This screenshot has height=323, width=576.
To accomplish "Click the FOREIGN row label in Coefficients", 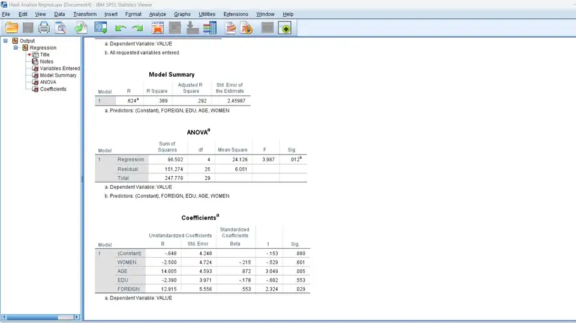I will (x=128, y=289).
